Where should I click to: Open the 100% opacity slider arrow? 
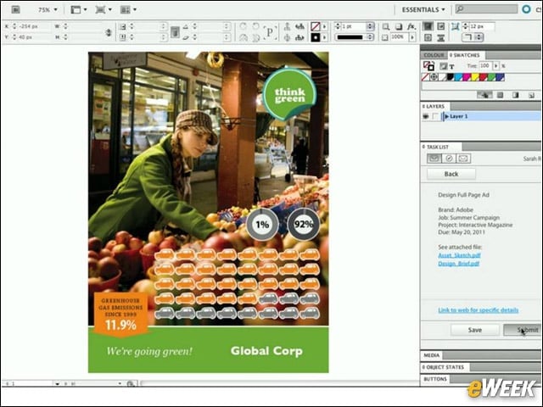tap(412, 37)
